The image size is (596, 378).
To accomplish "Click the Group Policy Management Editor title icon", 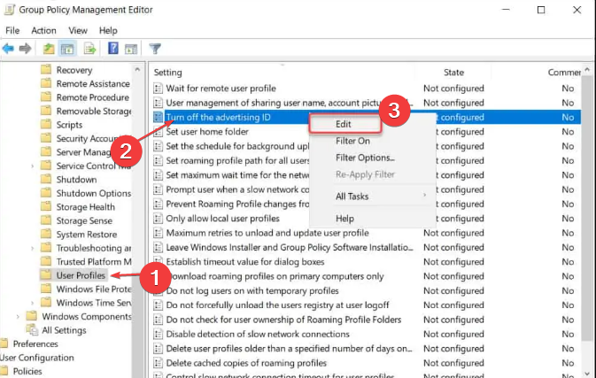I will 9,10.
